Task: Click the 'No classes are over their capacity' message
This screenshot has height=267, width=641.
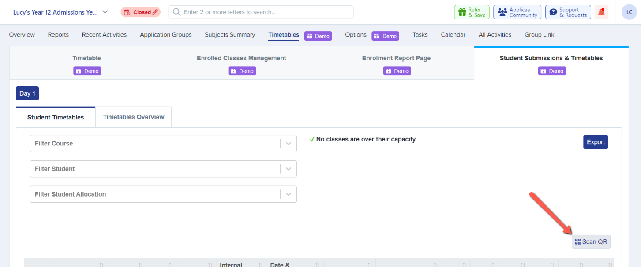Action: click(363, 139)
